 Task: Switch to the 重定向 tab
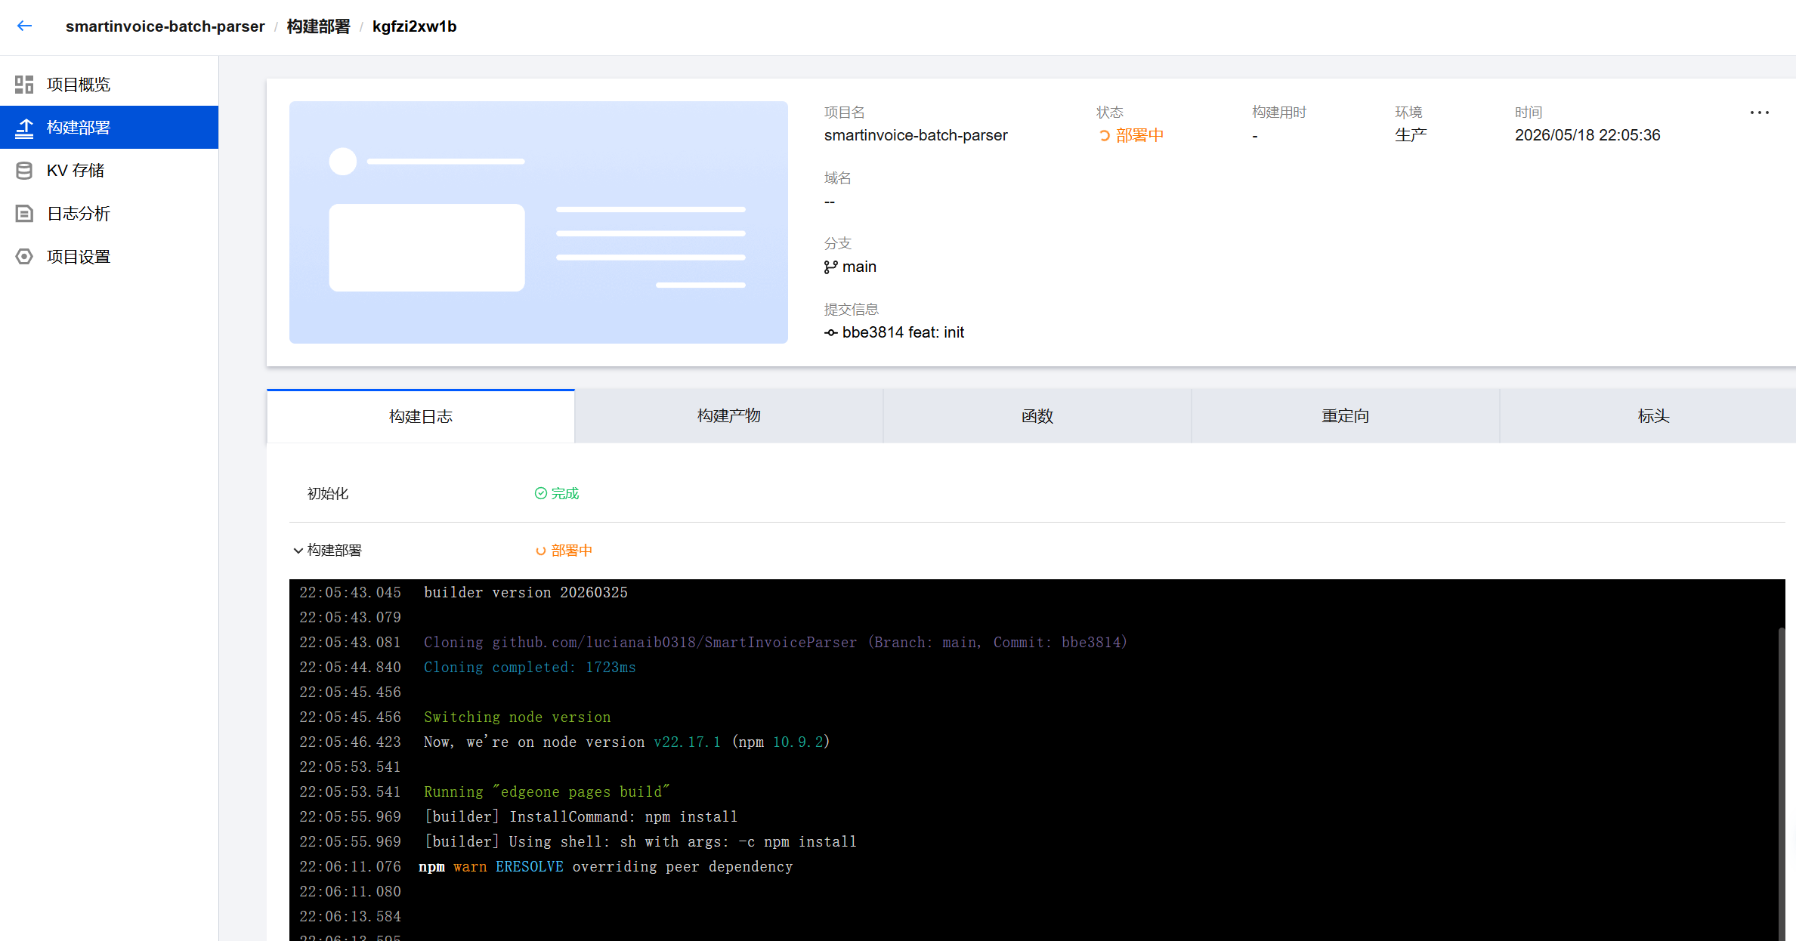coord(1346,416)
